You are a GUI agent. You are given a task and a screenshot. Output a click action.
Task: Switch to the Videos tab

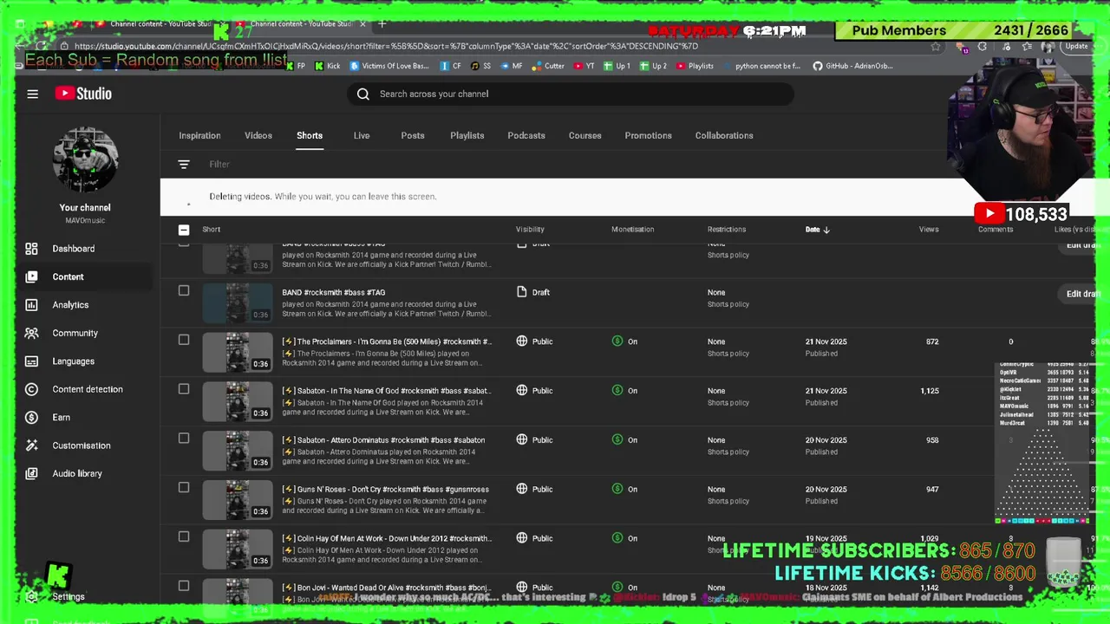(258, 135)
